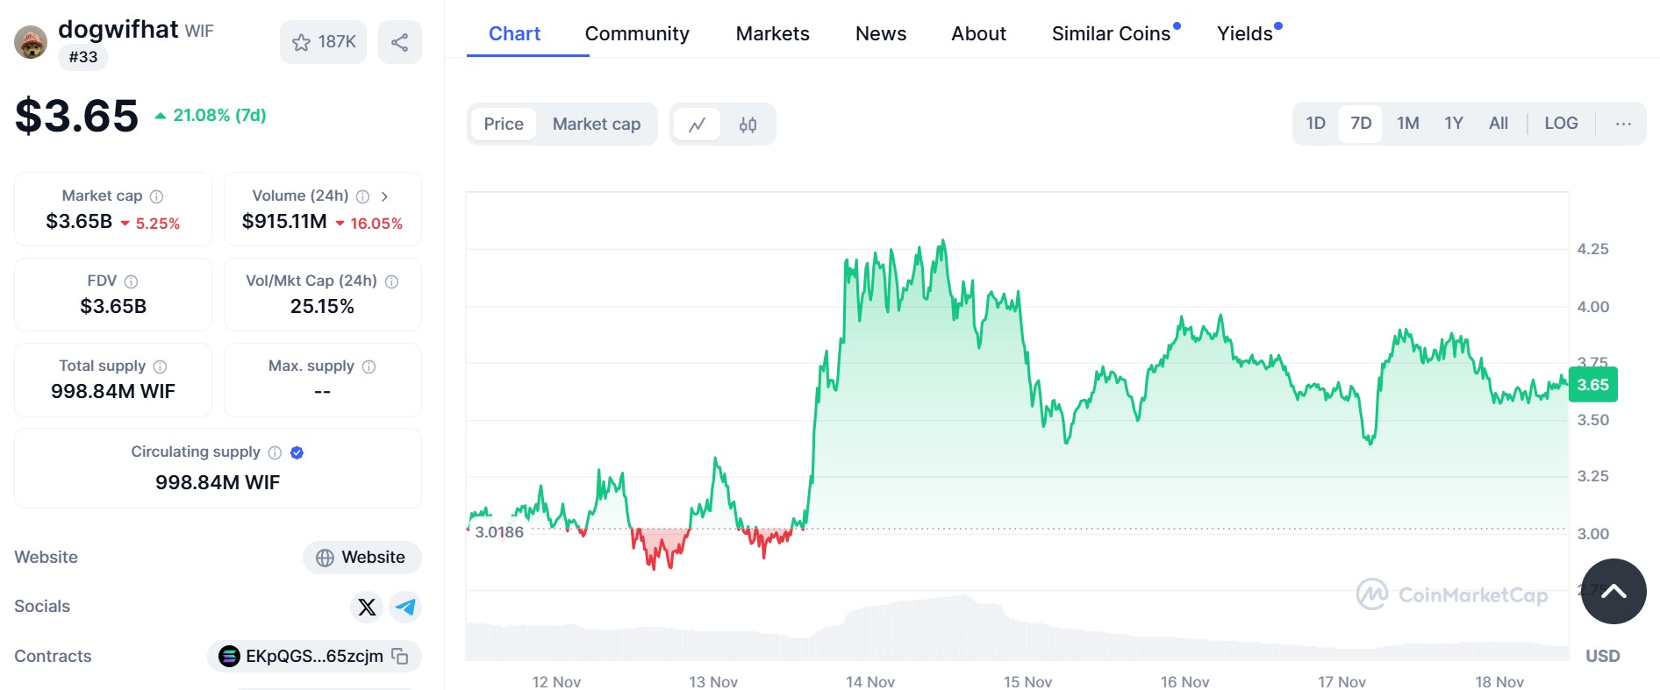Open the share icon button

pyautogui.click(x=399, y=42)
